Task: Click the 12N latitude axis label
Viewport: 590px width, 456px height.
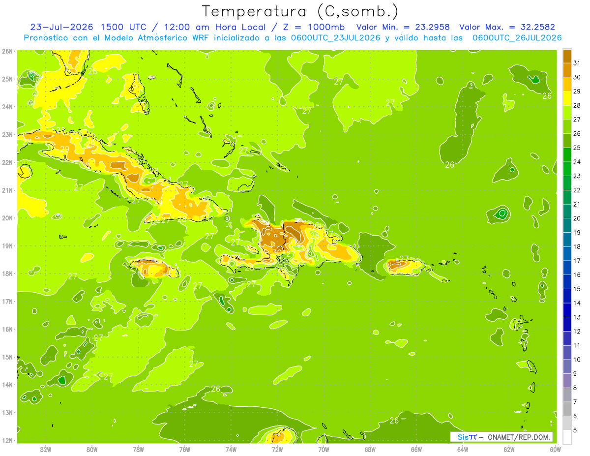Action: pos(7,440)
